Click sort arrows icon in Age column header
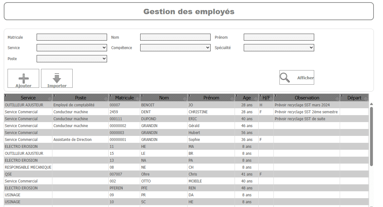Image resolution: width=383 pixels, height=207 pixels. [x=236, y=95]
